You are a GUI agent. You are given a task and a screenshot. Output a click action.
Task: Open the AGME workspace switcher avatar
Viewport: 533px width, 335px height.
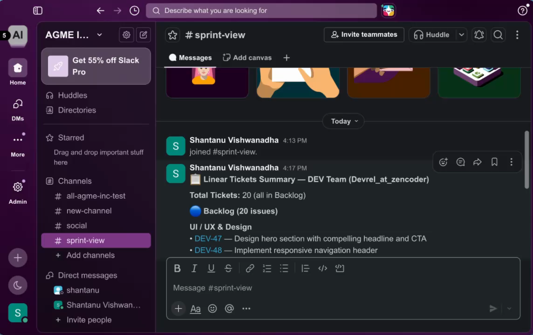point(18,35)
